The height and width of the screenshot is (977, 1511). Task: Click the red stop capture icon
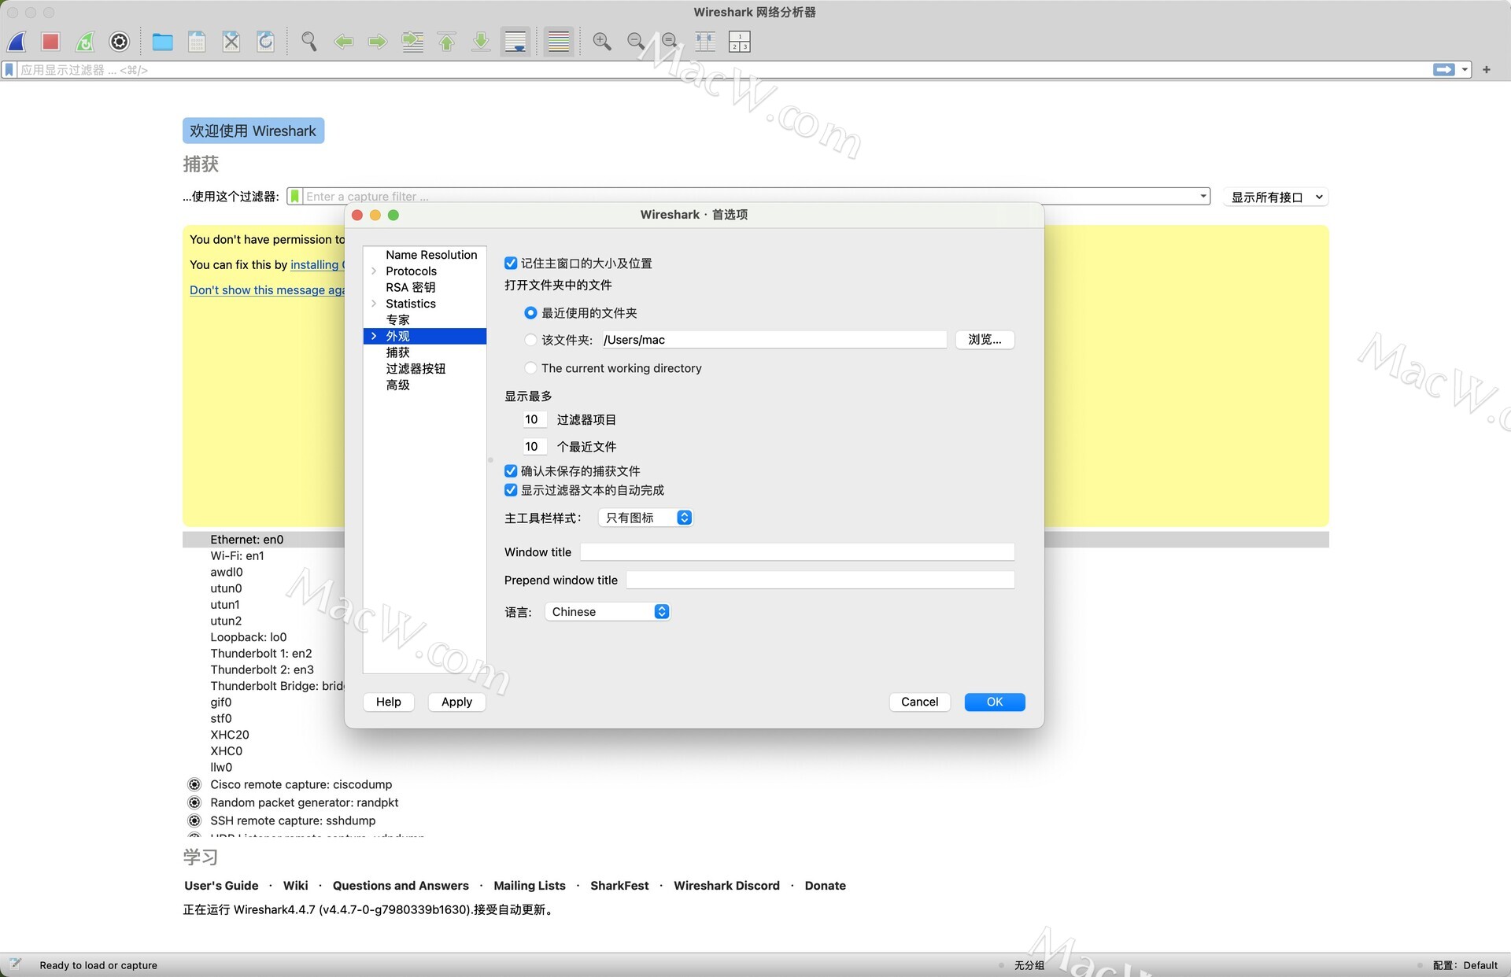coord(51,42)
